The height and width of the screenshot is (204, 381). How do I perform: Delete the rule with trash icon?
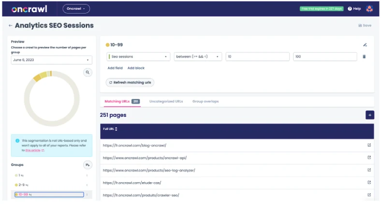pos(364,57)
